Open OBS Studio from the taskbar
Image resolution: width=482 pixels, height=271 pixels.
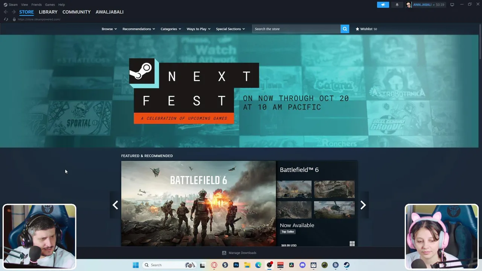[269, 265]
